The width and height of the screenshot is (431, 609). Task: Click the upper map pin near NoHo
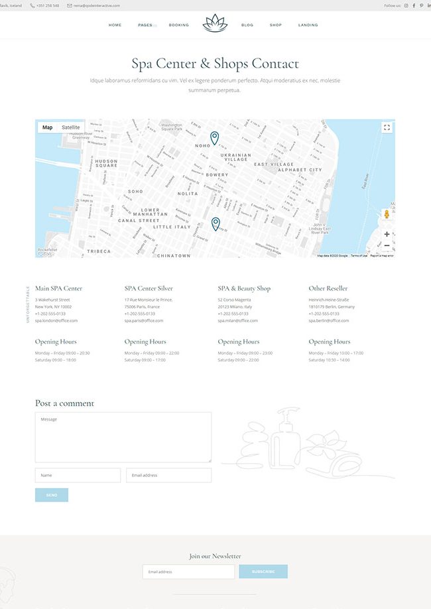214,138
